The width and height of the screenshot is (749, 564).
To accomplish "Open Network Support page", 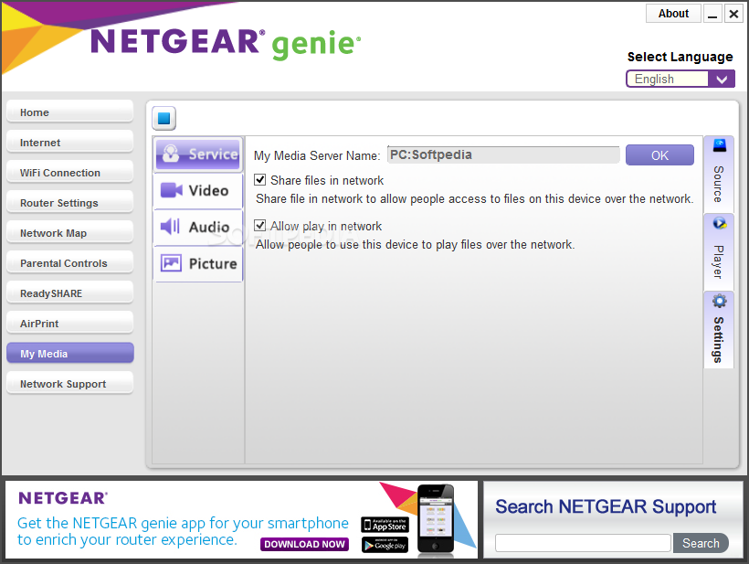I will coord(69,383).
